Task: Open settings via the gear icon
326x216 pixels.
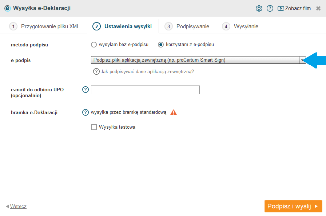Action: tap(259, 8)
